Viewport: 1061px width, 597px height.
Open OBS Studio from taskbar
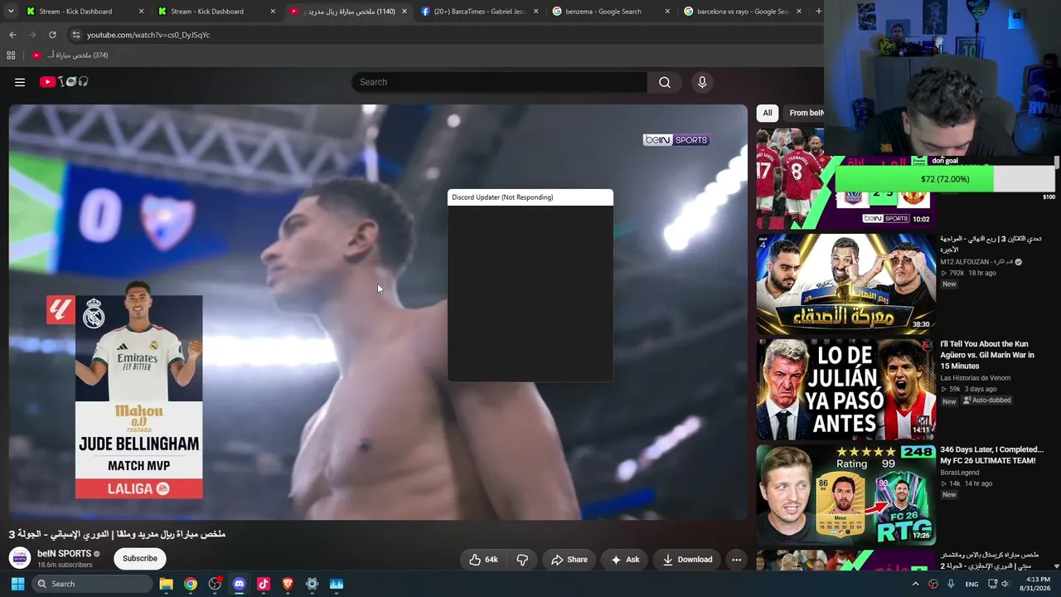tap(215, 584)
